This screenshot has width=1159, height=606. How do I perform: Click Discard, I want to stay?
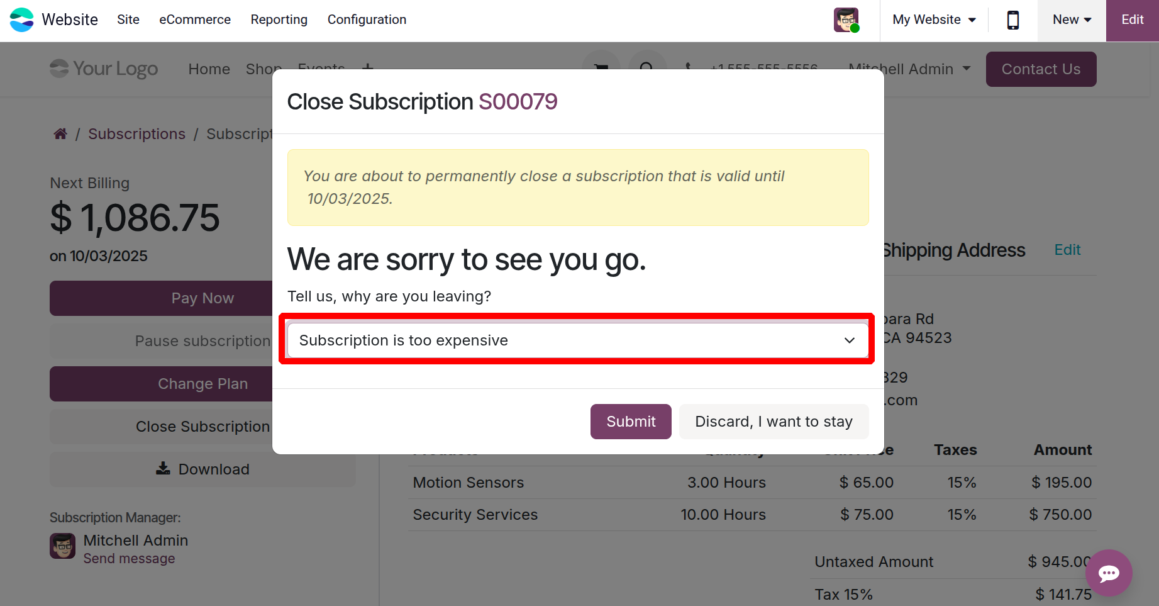point(774,422)
